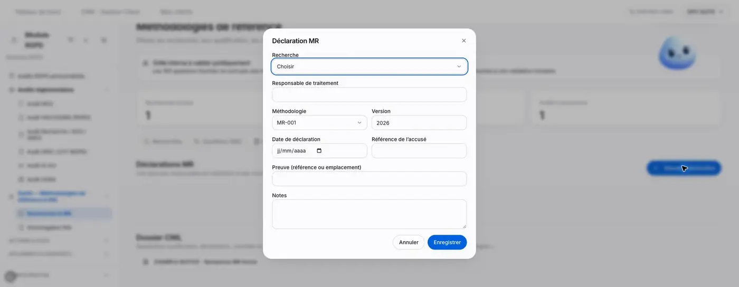Click the Date de déclaration label
The width and height of the screenshot is (739, 287).
tap(296, 139)
